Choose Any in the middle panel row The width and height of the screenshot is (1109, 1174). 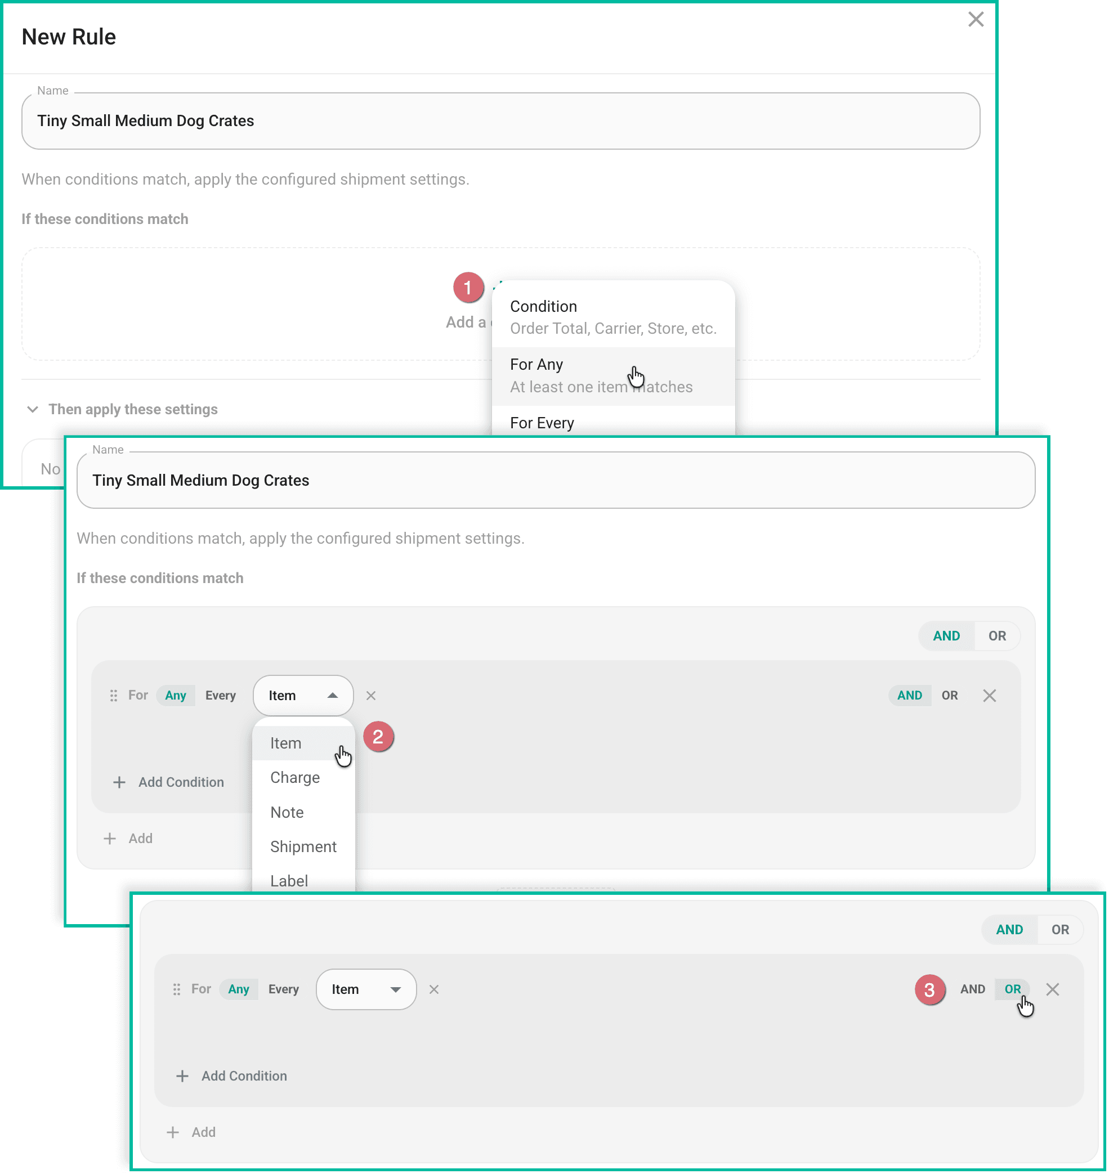(176, 697)
